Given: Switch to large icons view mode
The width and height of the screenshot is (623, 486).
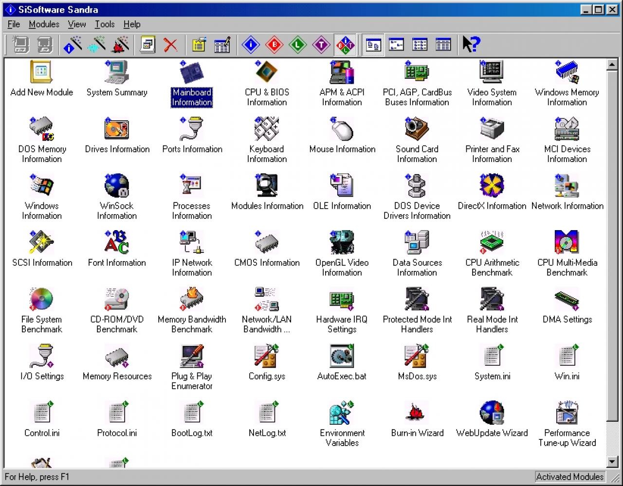Looking at the screenshot, I should pyautogui.click(x=373, y=45).
